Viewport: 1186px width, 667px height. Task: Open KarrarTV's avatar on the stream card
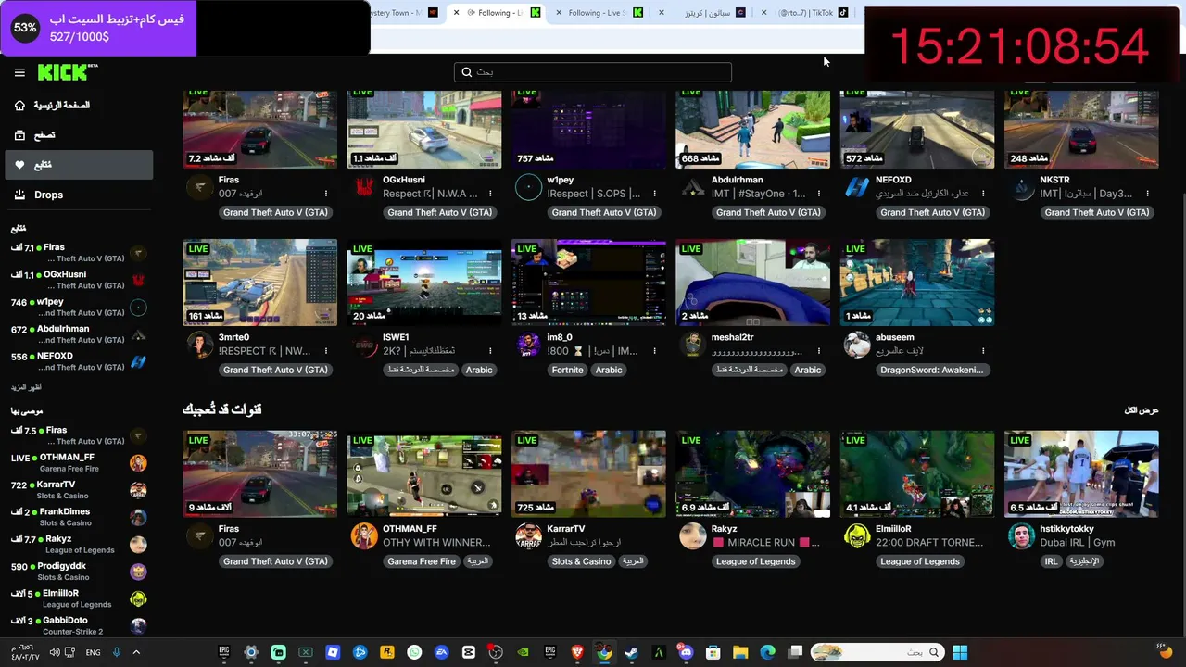coord(528,536)
